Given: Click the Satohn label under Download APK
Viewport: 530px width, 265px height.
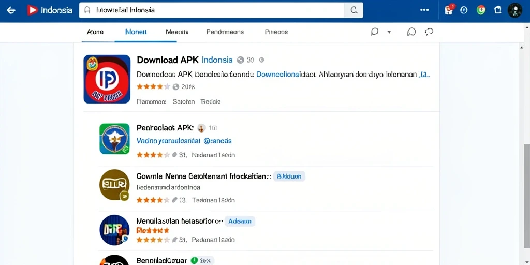Looking at the screenshot, I should [184, 101].
